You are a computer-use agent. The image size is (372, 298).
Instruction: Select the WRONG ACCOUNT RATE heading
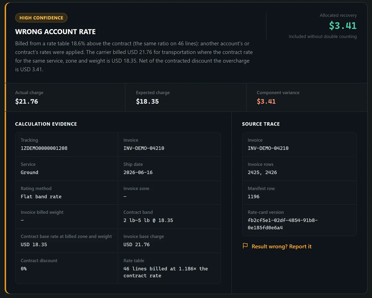point(55,32)
